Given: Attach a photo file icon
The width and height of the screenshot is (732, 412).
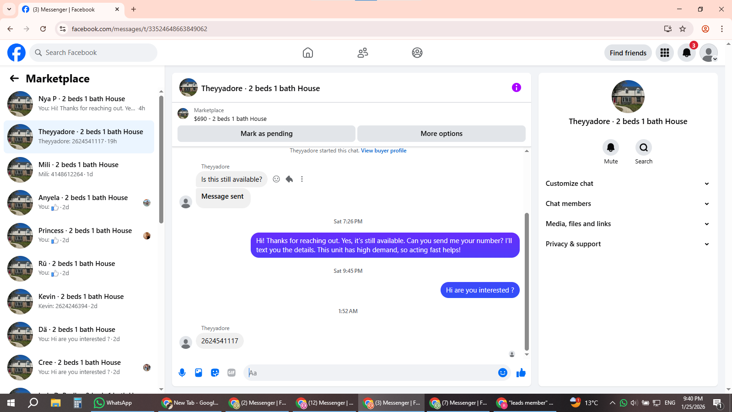Looking at the screenshot, I should [x=199, y=373].
